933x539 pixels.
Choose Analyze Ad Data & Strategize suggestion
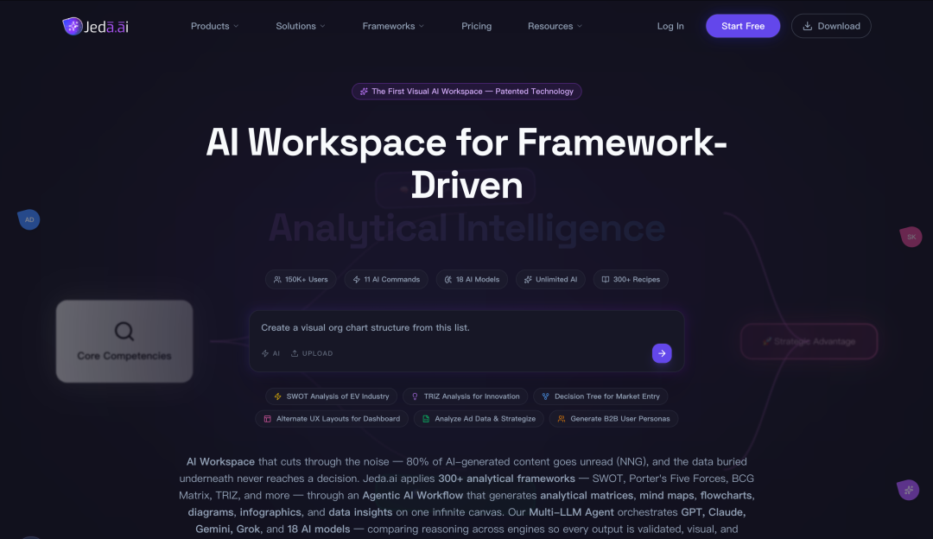point(479,419)
